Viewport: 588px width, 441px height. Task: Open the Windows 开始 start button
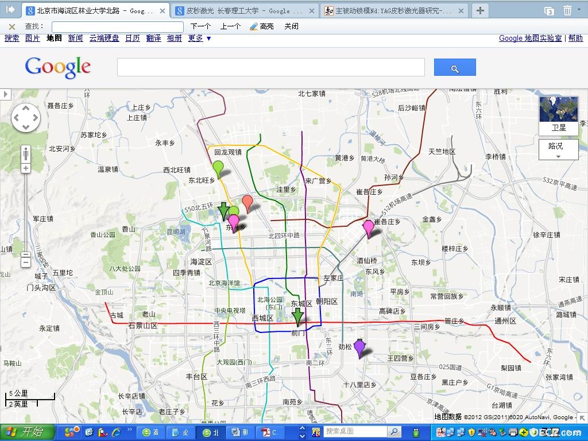[x=28, y=432]
